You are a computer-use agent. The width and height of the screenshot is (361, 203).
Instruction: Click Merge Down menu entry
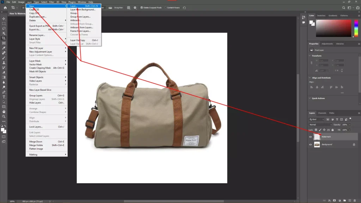pyautogui.click(x=47, y=142)
